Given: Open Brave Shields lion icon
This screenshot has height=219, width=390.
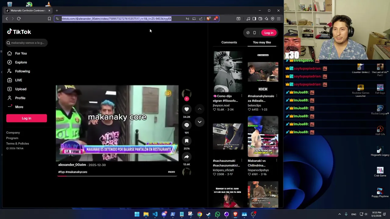Looking at the screenshot, I should click(208, 19).
